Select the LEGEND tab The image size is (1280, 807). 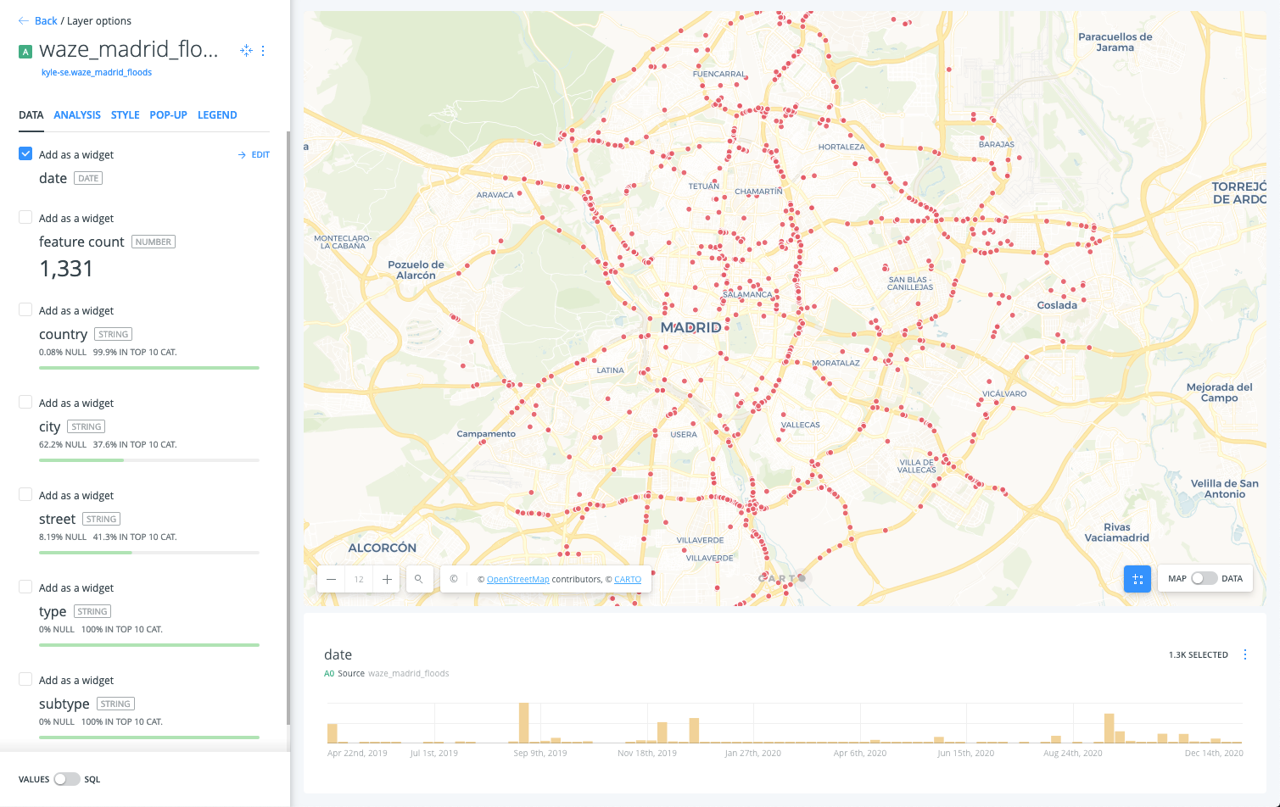pyautogui.click(x=217, y=114)
